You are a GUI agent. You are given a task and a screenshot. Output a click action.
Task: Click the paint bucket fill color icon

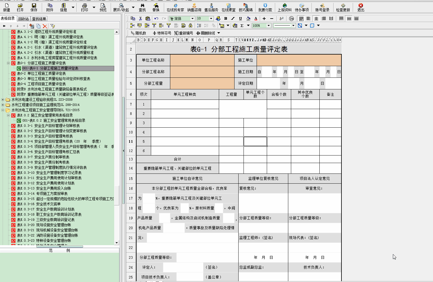[248, 19]
